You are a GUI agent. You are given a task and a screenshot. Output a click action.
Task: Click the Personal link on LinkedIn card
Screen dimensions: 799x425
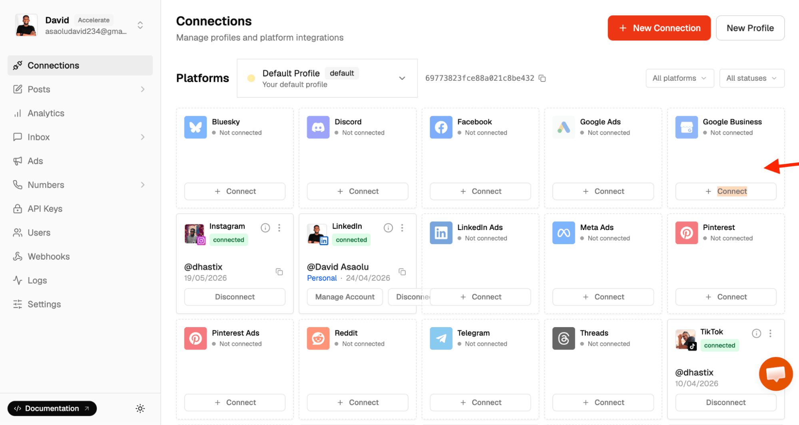click(322, 278)
